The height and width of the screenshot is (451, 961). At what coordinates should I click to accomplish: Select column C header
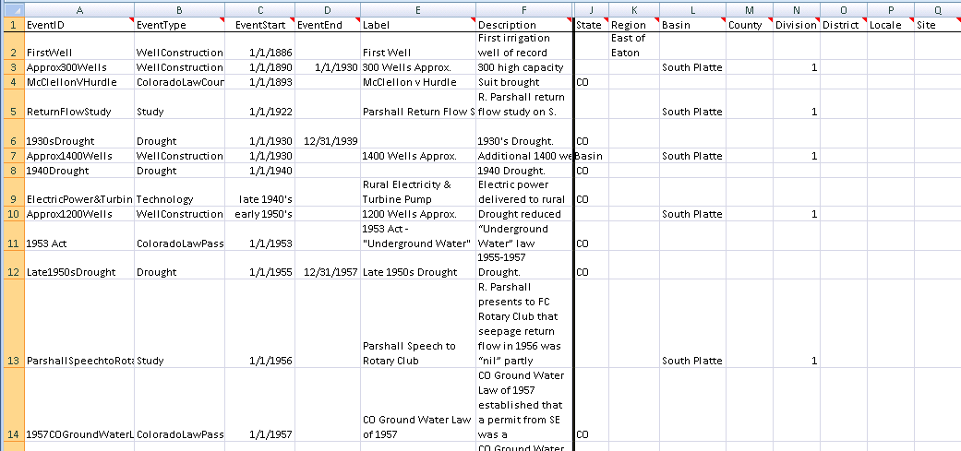coord(259,9)
